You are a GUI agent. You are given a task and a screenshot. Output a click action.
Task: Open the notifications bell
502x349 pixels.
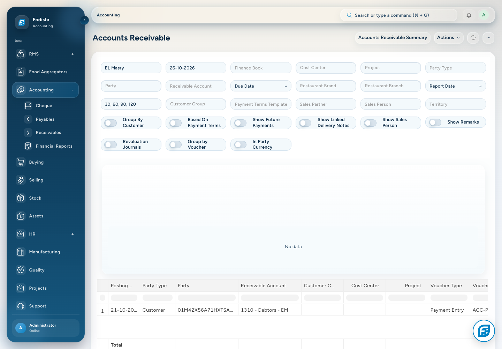click(469, 15)
